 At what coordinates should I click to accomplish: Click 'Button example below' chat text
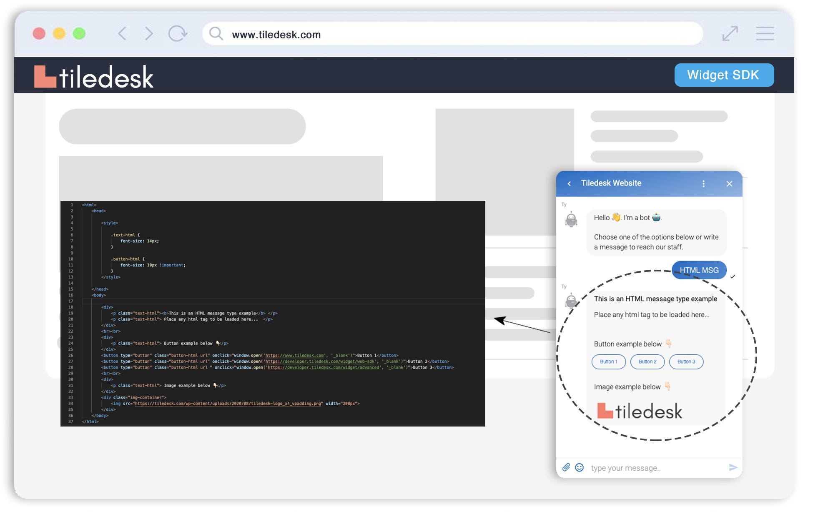(x=628, y=344)
